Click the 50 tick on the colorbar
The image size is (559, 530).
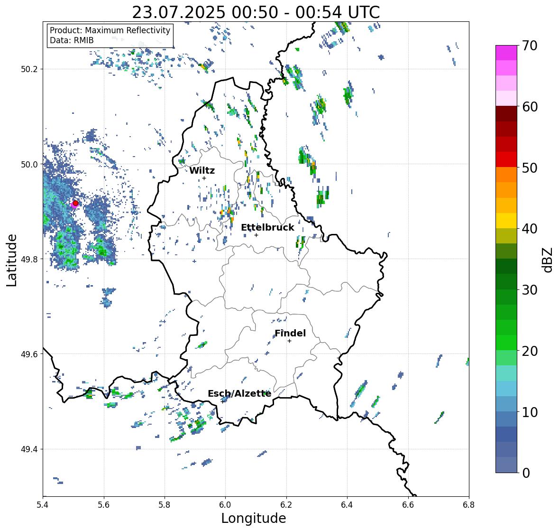point(530,167)
